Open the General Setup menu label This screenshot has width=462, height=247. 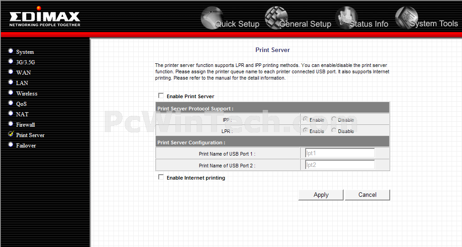tap(305, 24)
